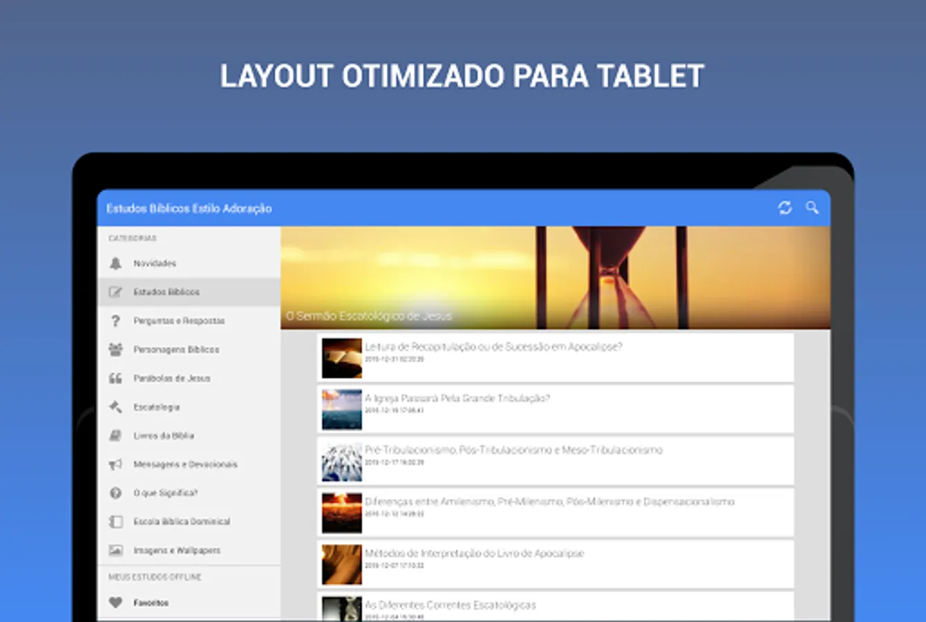The image size is (926, 622).
Task: Click the refresh sync icon
Action: [x=784, y=207]
